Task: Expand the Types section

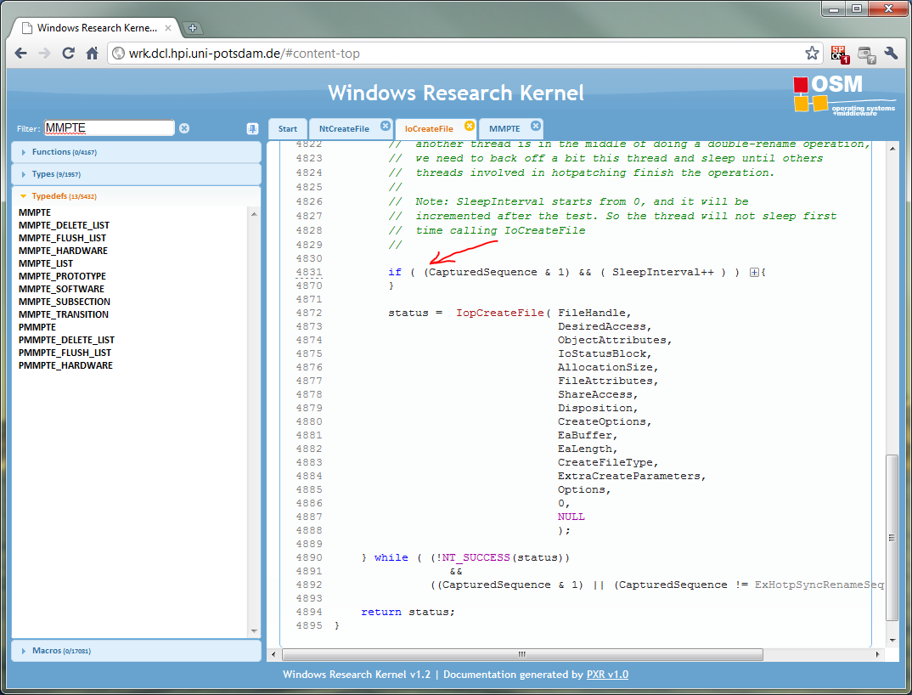Action: point(136,174)
